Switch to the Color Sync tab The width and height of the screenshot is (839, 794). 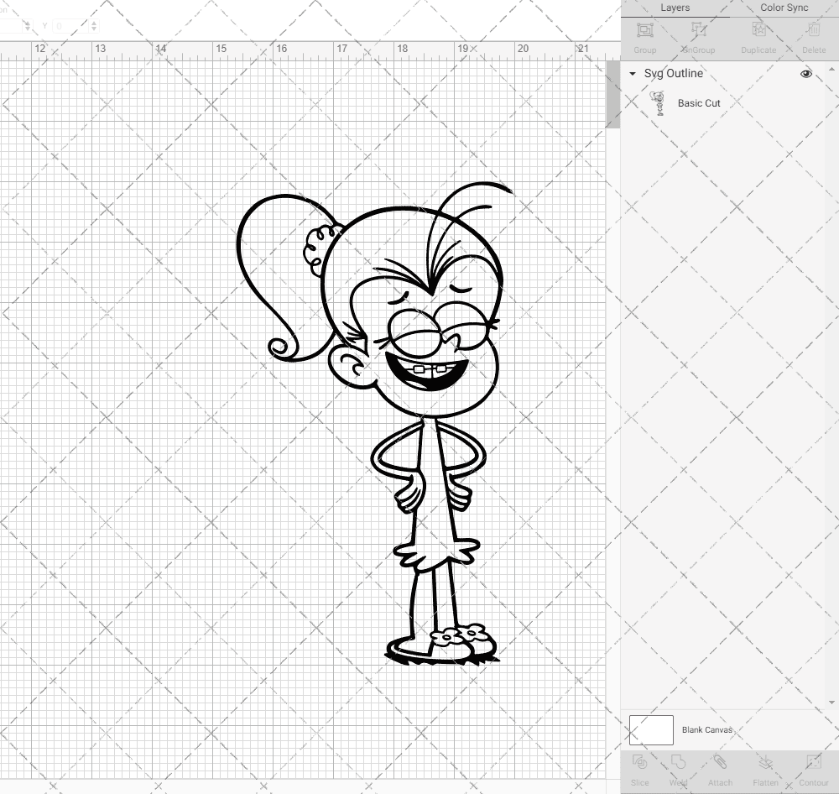tap(784, 8)
